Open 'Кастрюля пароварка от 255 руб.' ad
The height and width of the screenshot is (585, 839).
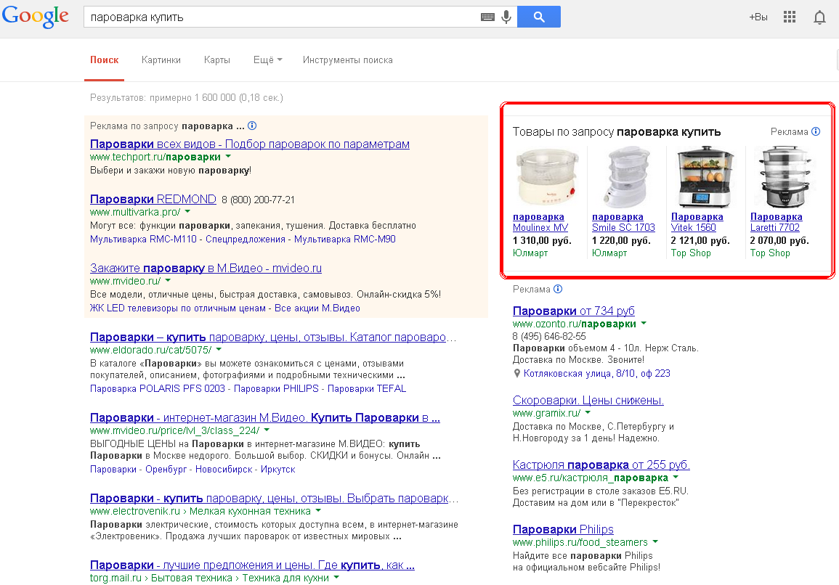point(601,465)
